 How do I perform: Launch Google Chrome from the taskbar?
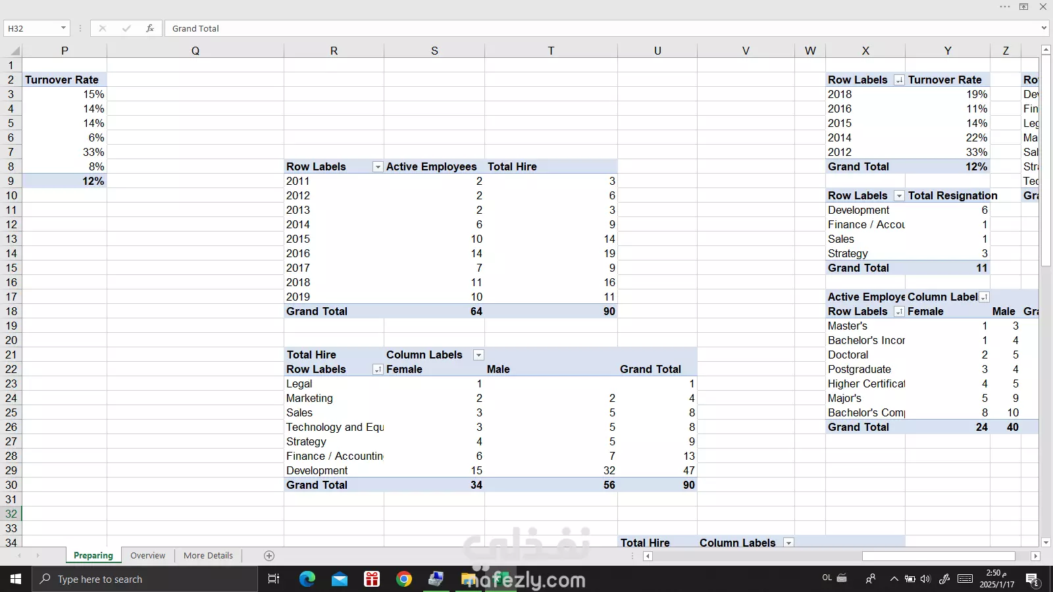click(x=404, y=579)
